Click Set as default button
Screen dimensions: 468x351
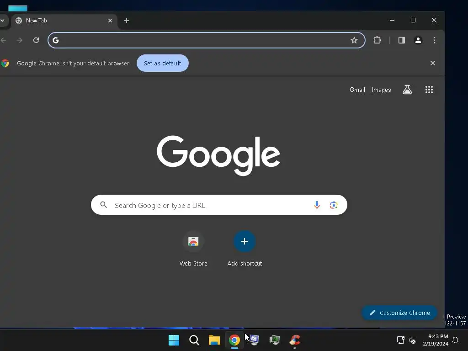click(162, 63)
